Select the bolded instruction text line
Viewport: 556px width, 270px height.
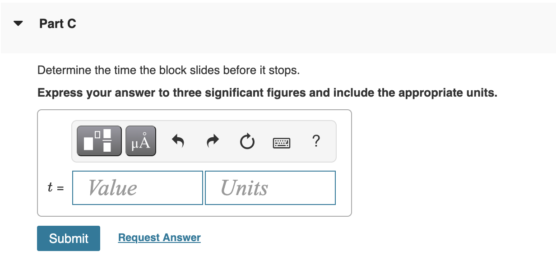click(267, 93)
